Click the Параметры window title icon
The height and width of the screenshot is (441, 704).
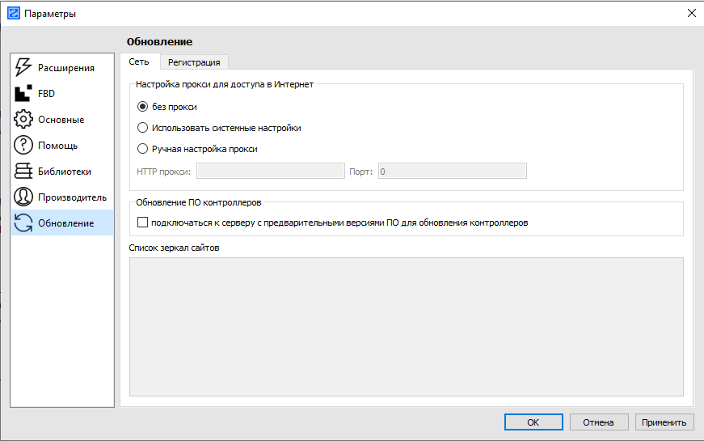(x=14, y=14)
